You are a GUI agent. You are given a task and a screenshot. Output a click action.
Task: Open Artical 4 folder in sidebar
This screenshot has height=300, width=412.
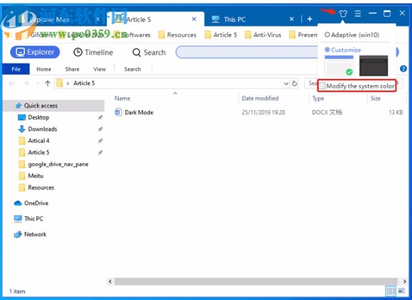coord(38,141)
